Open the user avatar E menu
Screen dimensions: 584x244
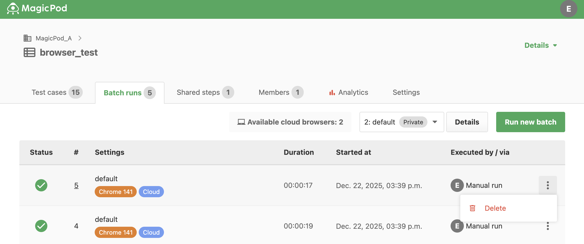click(x=568, y=9)
